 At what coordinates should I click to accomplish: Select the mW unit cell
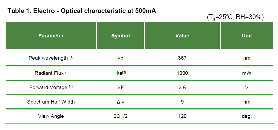point(247,73)
